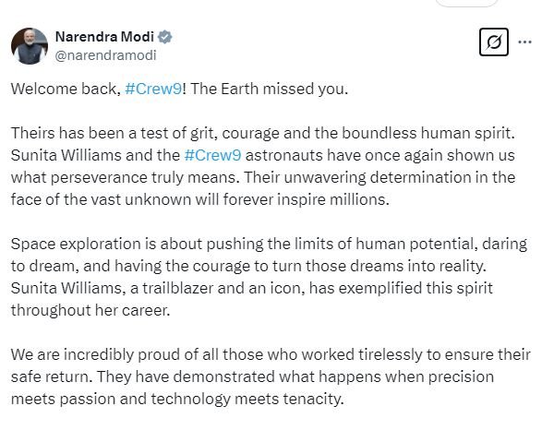Click the line "meets passion and technology meets tenacity."
The width and height of the screenshot is (542, 430).
coord(177,400)
